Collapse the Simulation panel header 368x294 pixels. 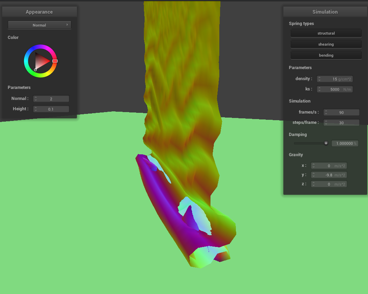click(325, 11)
